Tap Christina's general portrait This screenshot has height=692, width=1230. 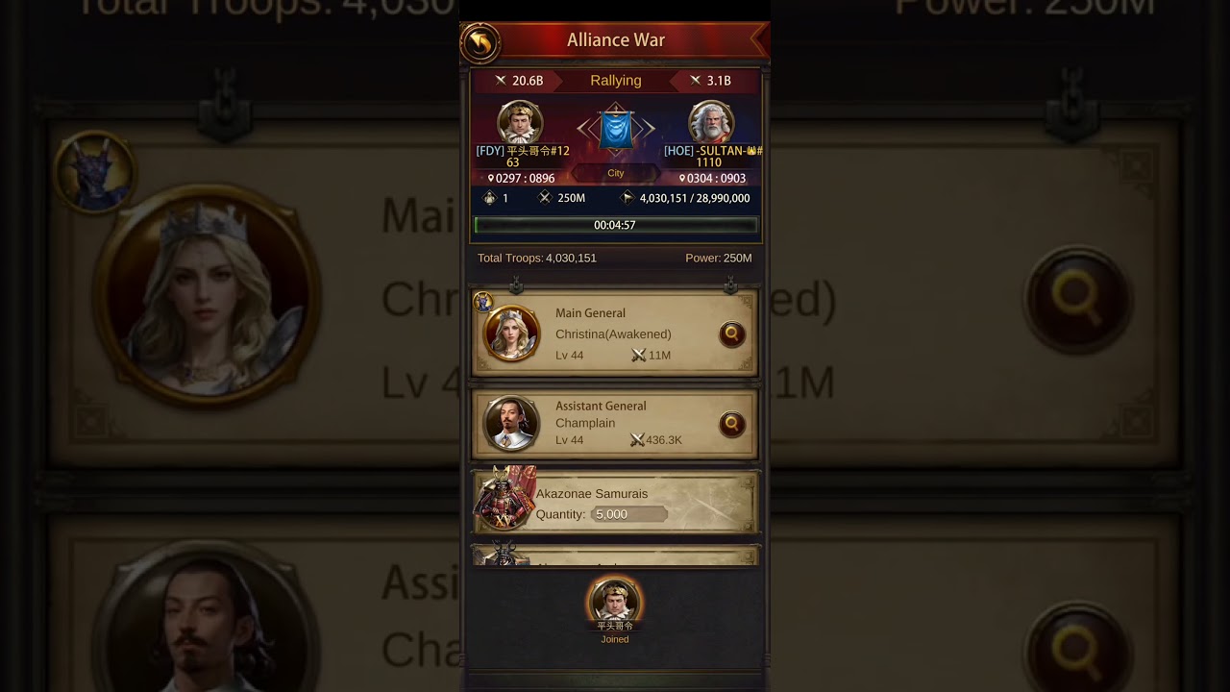point(511,334)
